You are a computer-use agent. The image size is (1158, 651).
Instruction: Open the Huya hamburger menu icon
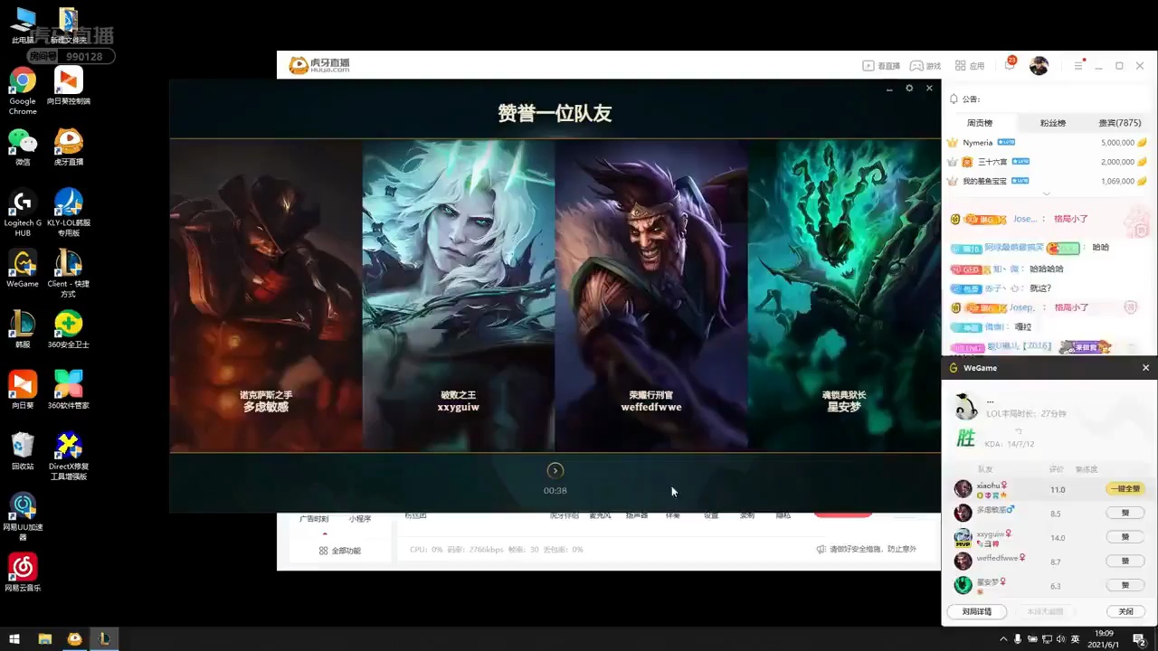(1078, 66)
